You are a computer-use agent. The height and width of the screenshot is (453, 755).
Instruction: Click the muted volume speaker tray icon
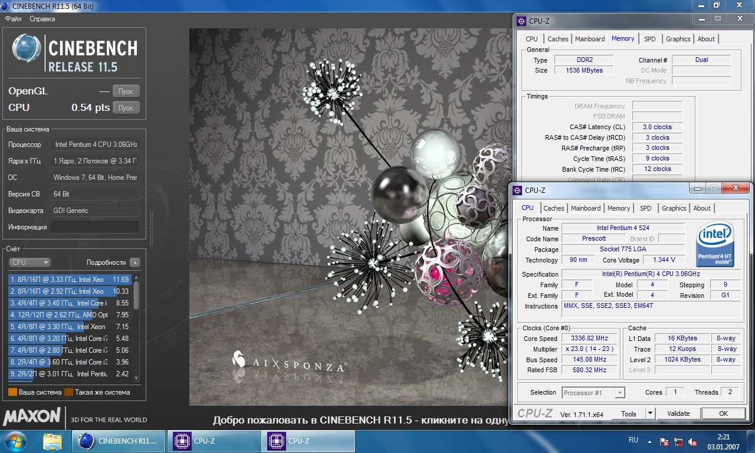[694, 441]
